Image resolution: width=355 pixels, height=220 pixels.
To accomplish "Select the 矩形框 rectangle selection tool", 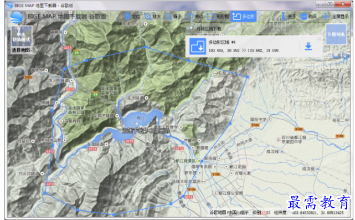I will [218, 16].
